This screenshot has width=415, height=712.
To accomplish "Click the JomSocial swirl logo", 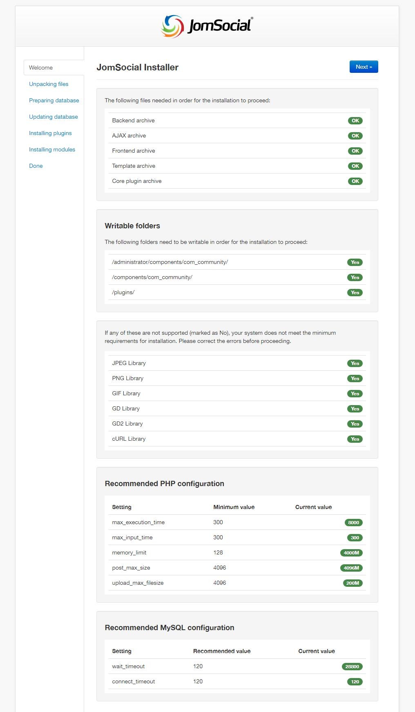I will [x=172, y=26].
